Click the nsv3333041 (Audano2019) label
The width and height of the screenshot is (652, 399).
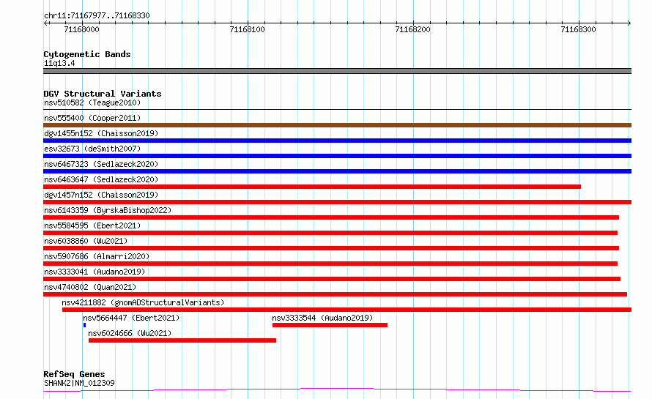tap(95, 272)
